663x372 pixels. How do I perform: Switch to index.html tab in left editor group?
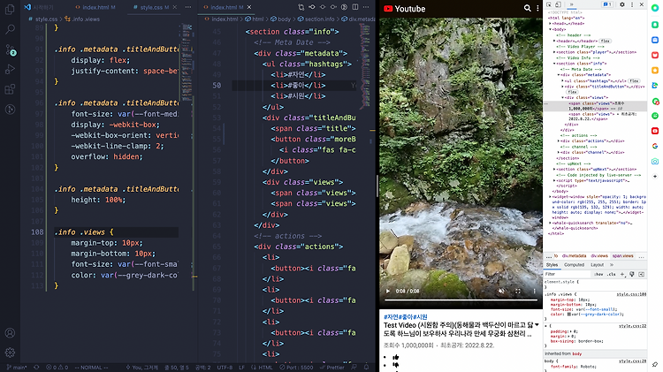point(95,7)
